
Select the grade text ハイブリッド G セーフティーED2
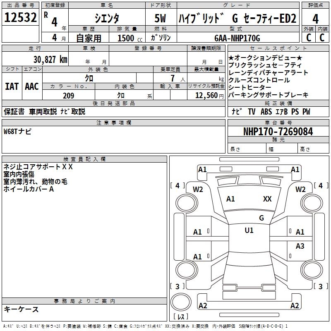point(237,18)
